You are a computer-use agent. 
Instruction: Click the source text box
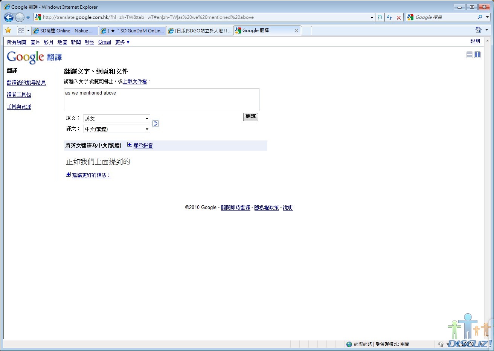coord(162,100)
